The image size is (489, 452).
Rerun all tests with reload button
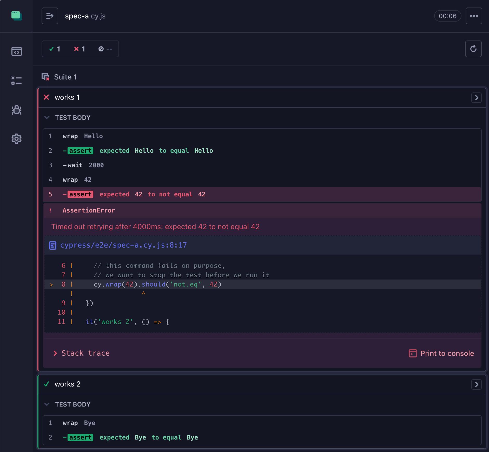[473, 49]
